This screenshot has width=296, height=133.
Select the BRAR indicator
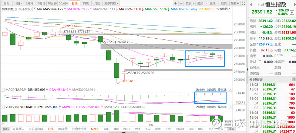click(180, 129)
